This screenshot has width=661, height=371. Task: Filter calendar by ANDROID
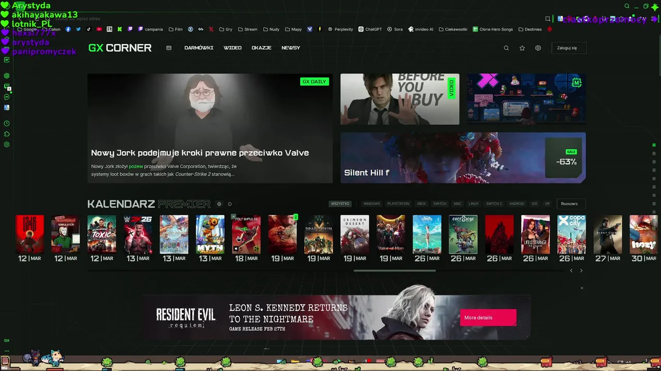pyautogui.click(x=516, y=204)
